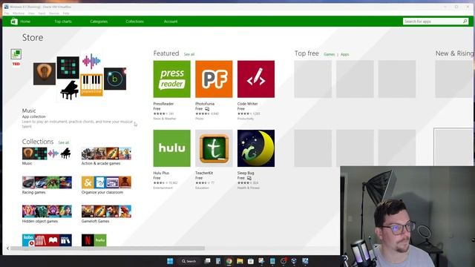
Task: Open the Kobo books collection thumbnail
Action: pos(47,240)
